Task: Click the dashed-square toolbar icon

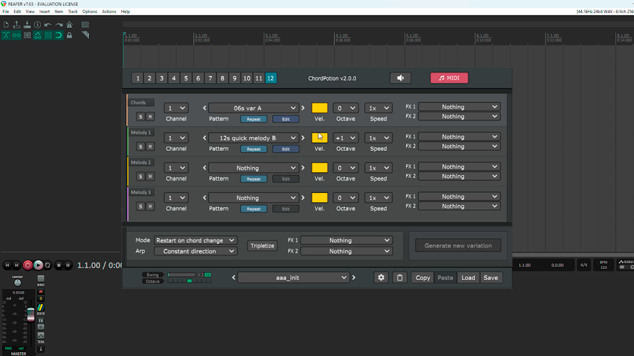Action: [85, 25]
